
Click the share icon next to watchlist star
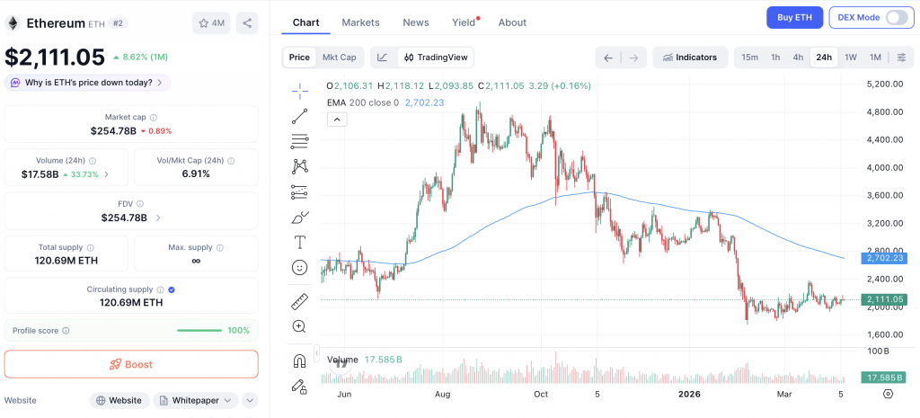(247, 22)
